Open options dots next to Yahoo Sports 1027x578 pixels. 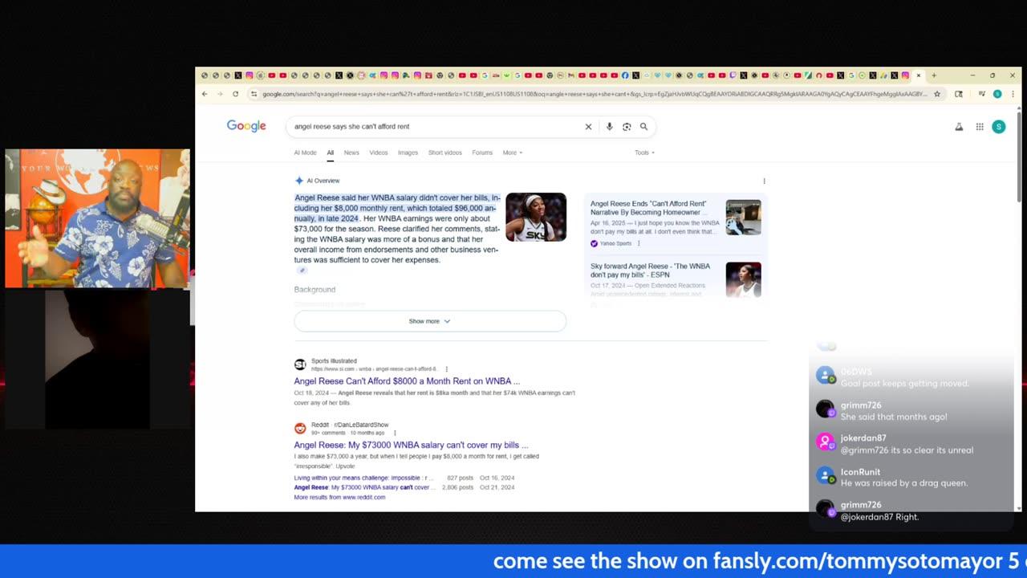(639, 243)
